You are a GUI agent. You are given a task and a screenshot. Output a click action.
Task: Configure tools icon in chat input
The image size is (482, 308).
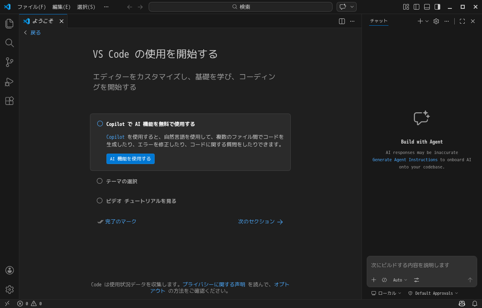point(417,280)
